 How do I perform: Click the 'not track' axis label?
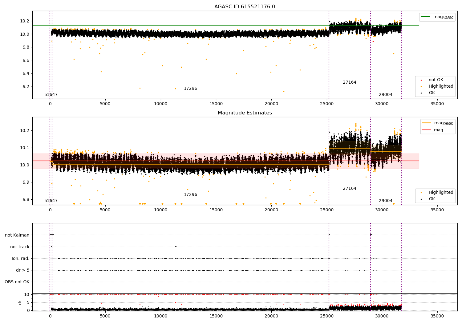[20, 247]
